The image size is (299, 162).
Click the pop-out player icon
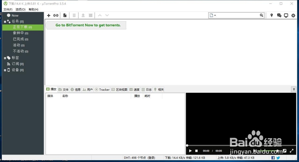coord(285,151)
